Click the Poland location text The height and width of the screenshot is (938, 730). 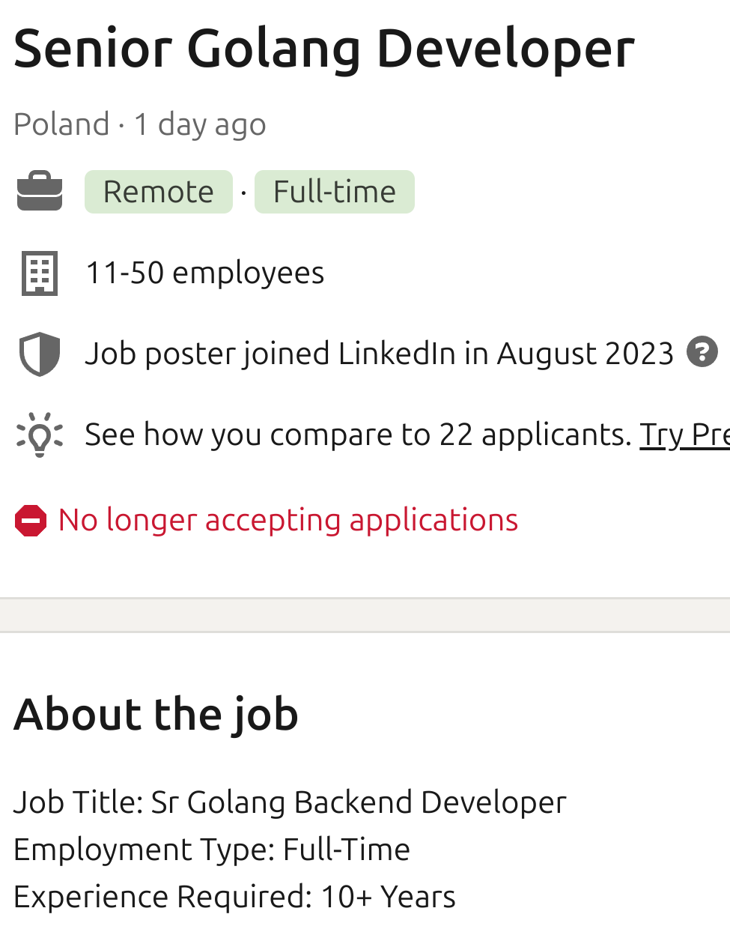tap(61, 124)
